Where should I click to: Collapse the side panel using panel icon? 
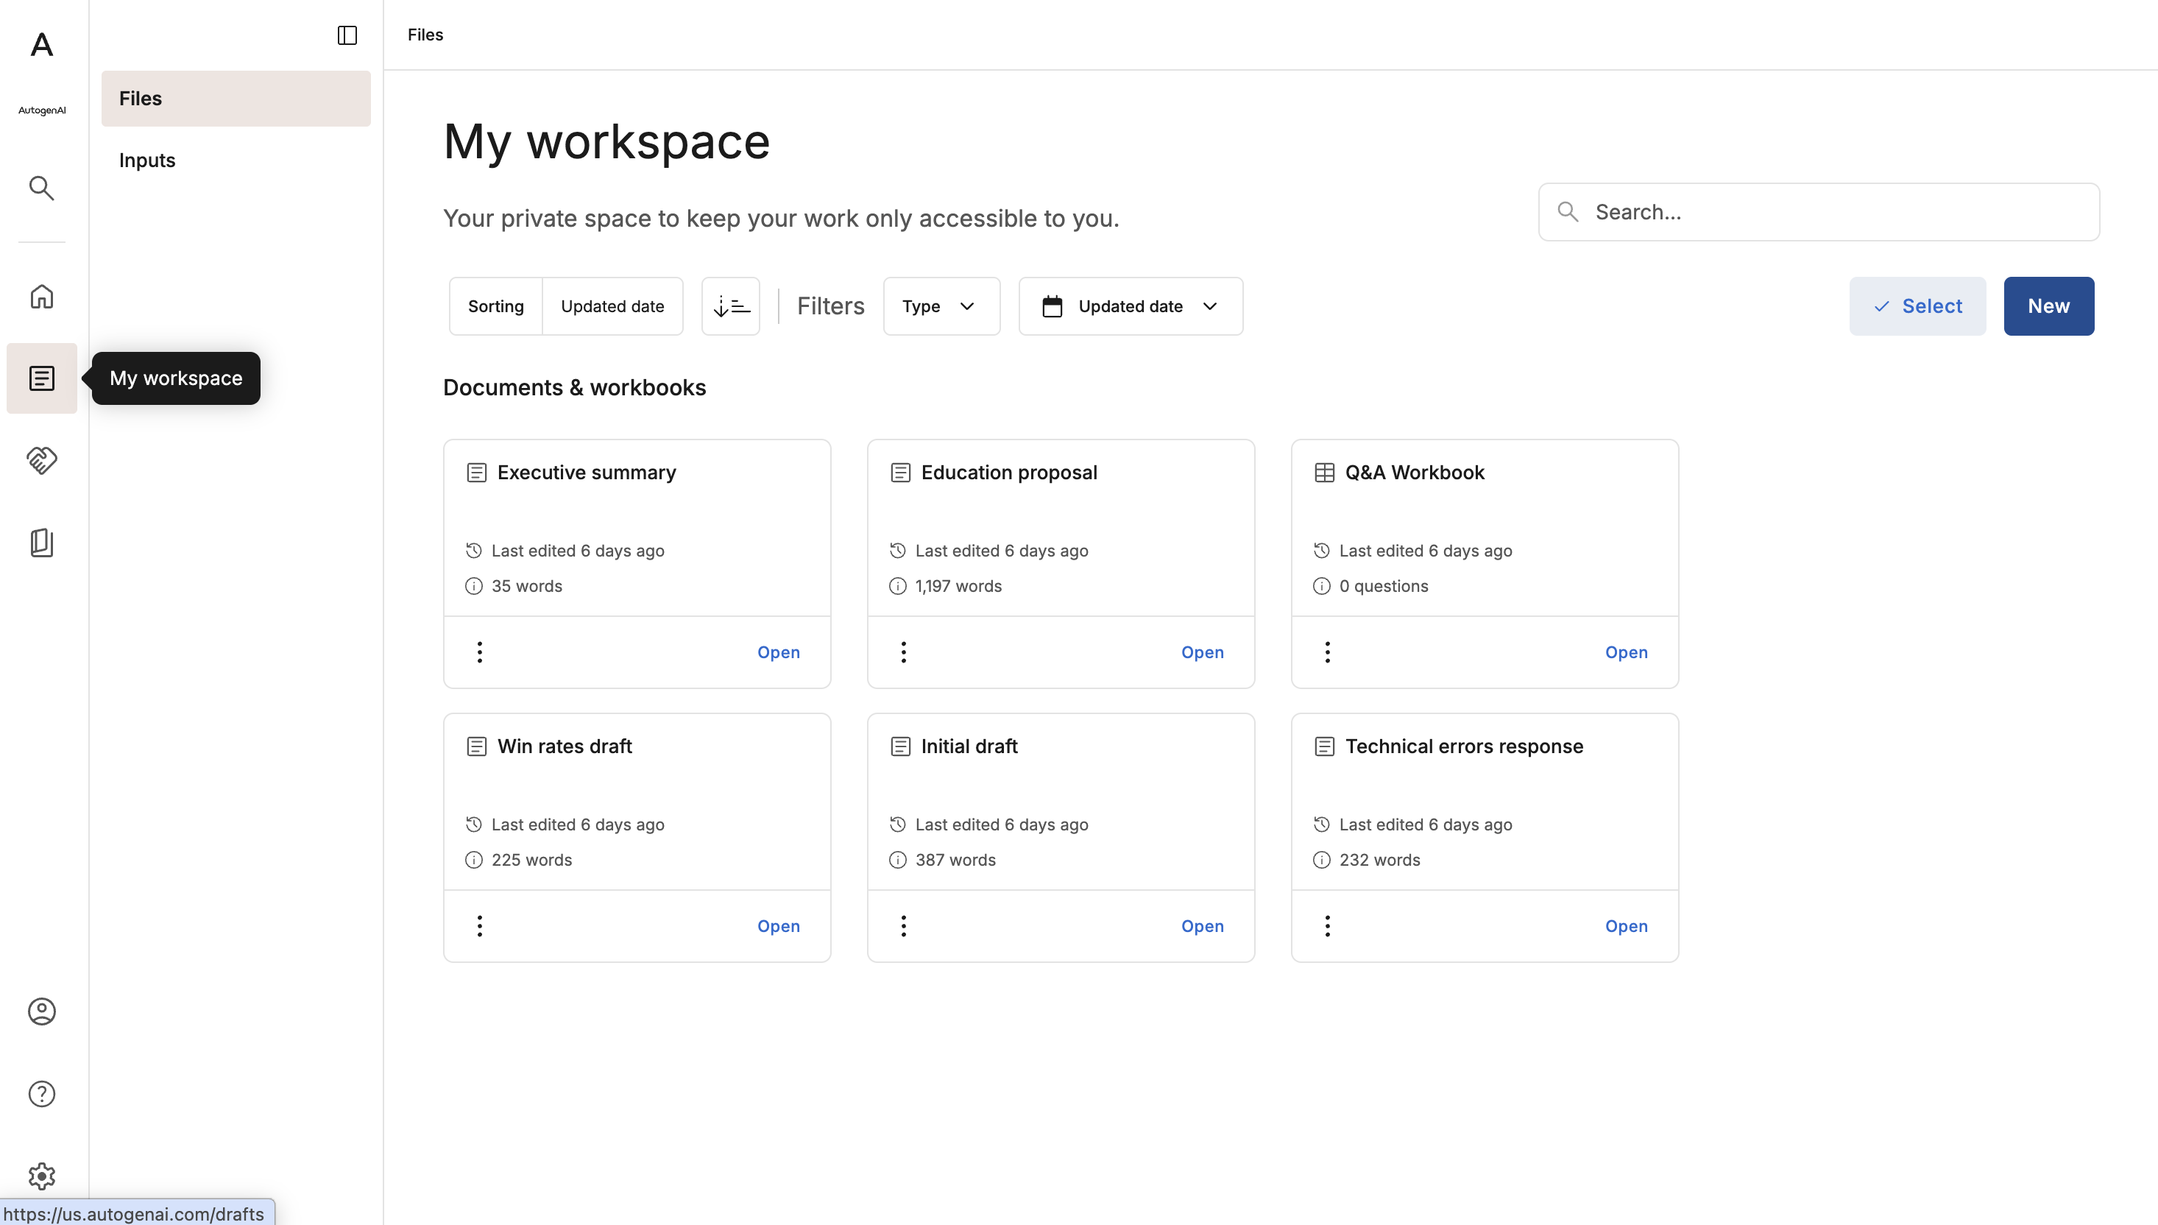pos(347,35)
